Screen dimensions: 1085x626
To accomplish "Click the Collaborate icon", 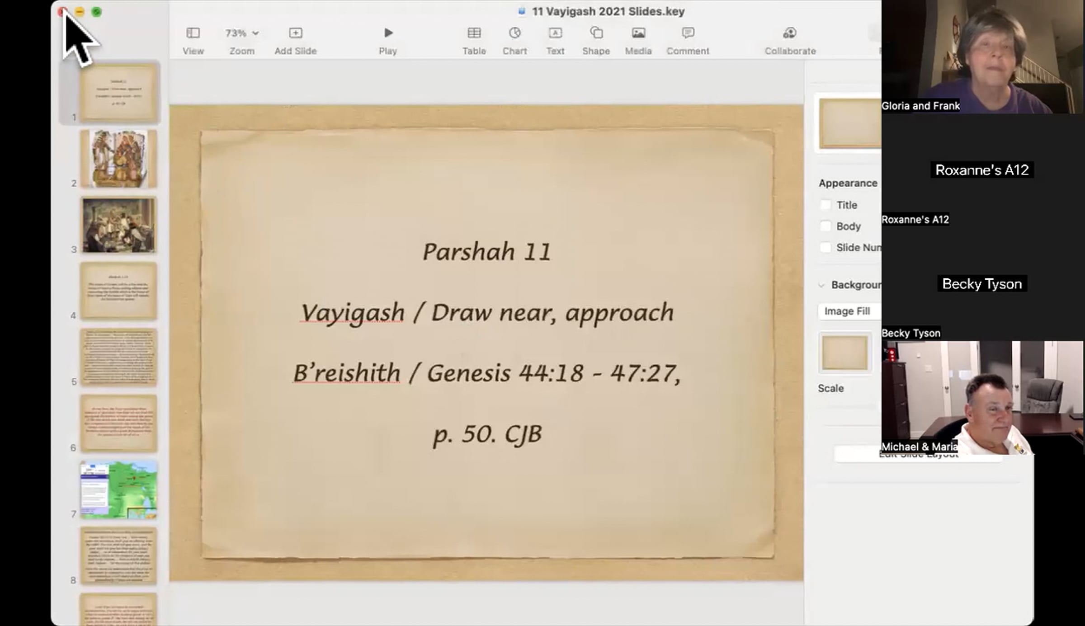I will 790,33.
